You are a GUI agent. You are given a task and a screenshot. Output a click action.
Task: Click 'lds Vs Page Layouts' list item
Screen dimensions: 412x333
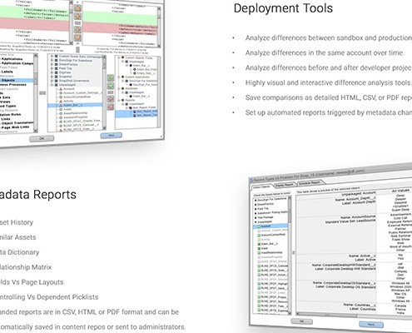(32, 282)
